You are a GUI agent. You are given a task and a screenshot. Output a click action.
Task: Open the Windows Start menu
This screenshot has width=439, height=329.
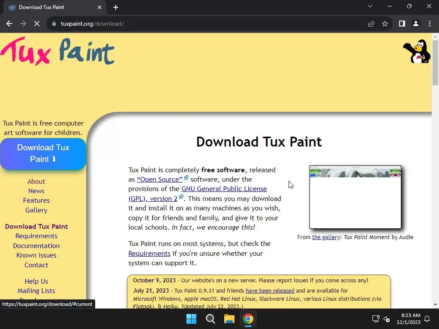192,319
